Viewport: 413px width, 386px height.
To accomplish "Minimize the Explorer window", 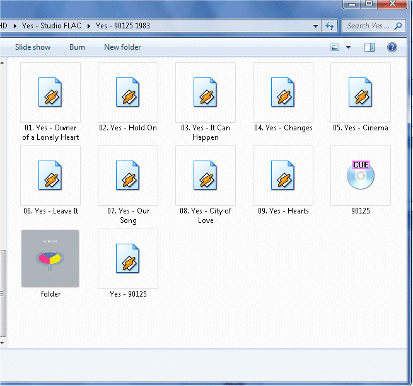I will click(x=352, y=4).
